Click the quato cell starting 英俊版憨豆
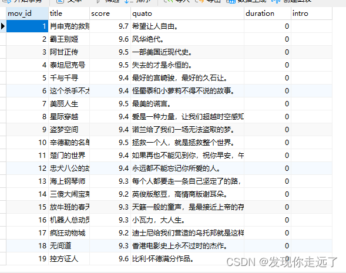This screenshot has width=346, height=273. 187,194
